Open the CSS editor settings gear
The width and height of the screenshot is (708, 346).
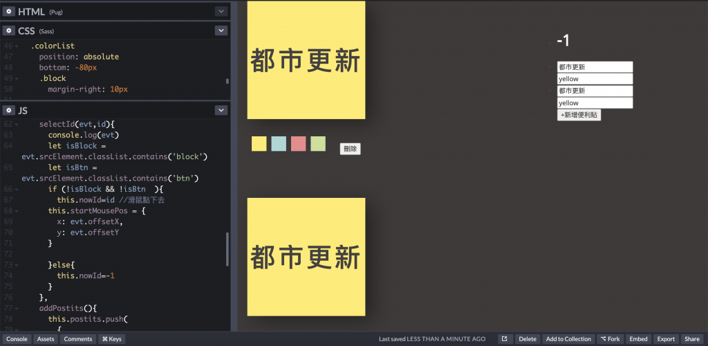click(8, 30)
